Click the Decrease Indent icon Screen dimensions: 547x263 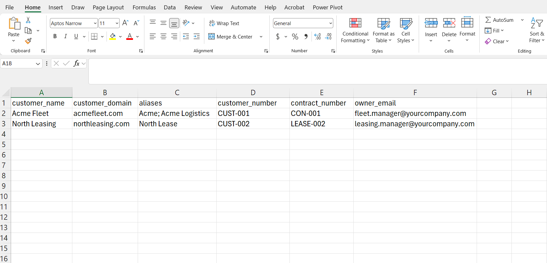(x=186, y=37)
